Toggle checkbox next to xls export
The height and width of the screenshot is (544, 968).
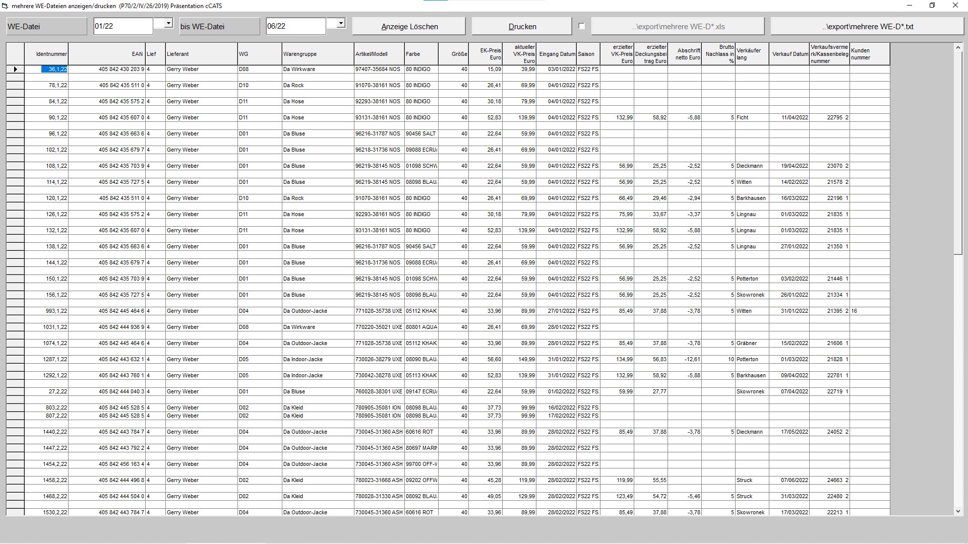pos(581,26)
